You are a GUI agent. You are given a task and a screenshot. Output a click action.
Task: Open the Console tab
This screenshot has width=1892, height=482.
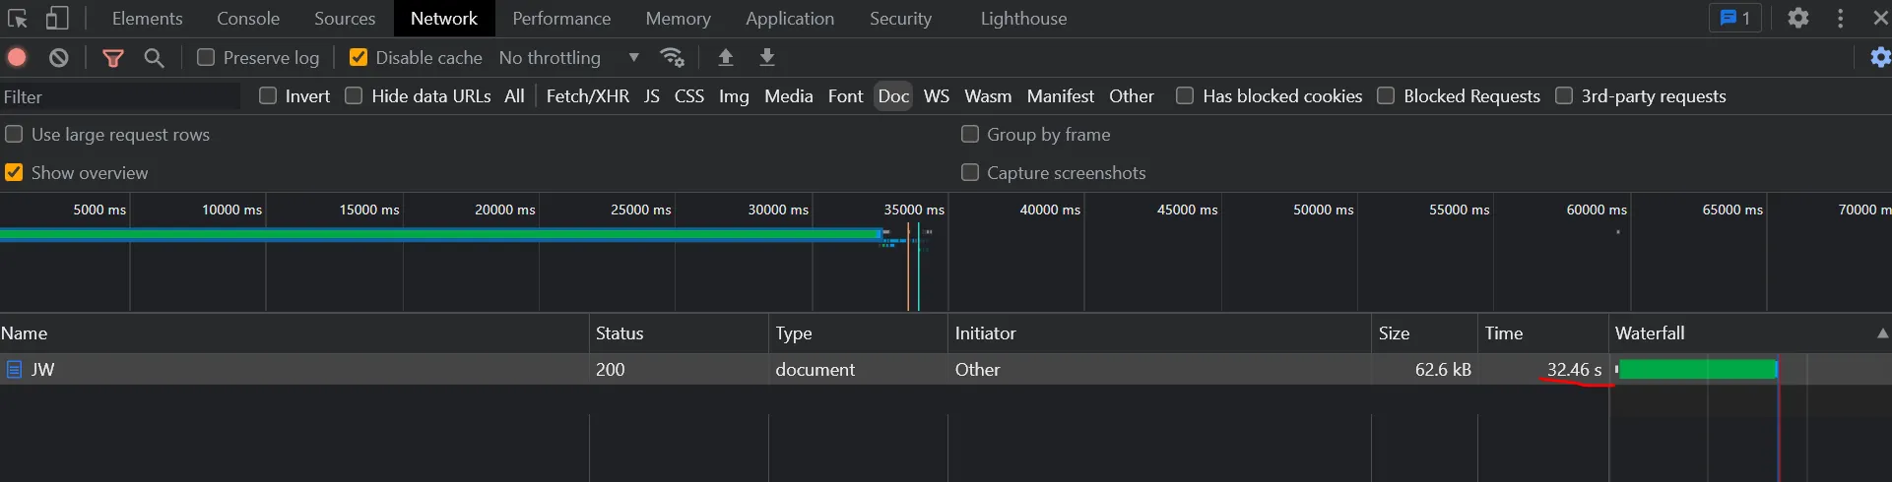point(248,19)
